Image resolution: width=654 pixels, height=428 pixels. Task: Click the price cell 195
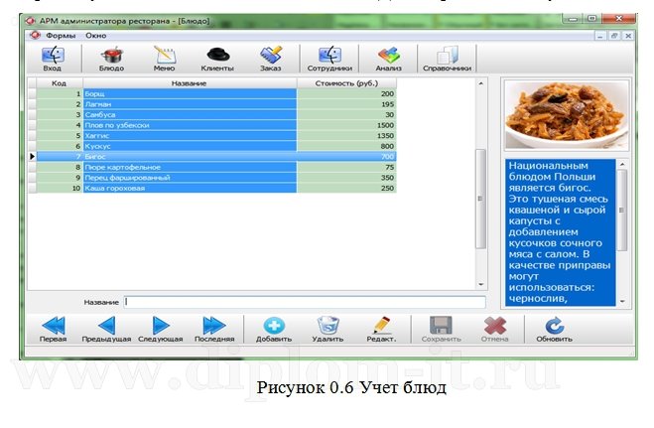pos(346,104)
